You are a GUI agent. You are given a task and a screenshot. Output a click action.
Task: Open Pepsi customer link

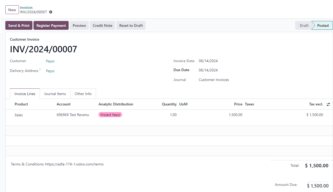coord(50,61)
